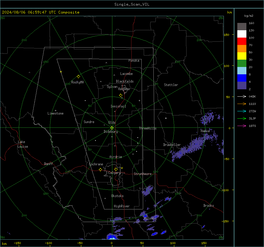The height and width of the screenshot is (247, 264).
Task: Click the white 100-130 color swatch
Action: 242,34
